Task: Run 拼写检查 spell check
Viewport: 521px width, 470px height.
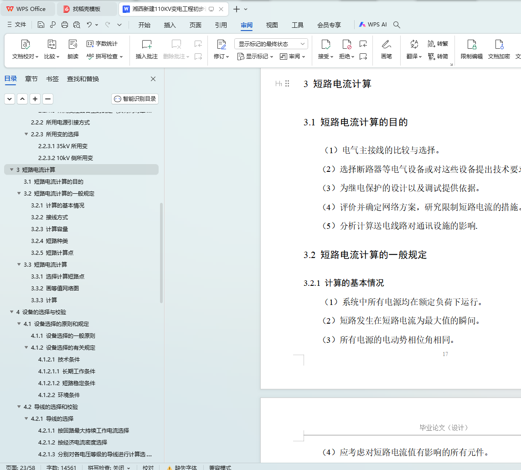Action: pos(104,56)
